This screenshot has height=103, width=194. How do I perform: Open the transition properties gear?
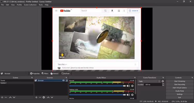pos(163,81)
